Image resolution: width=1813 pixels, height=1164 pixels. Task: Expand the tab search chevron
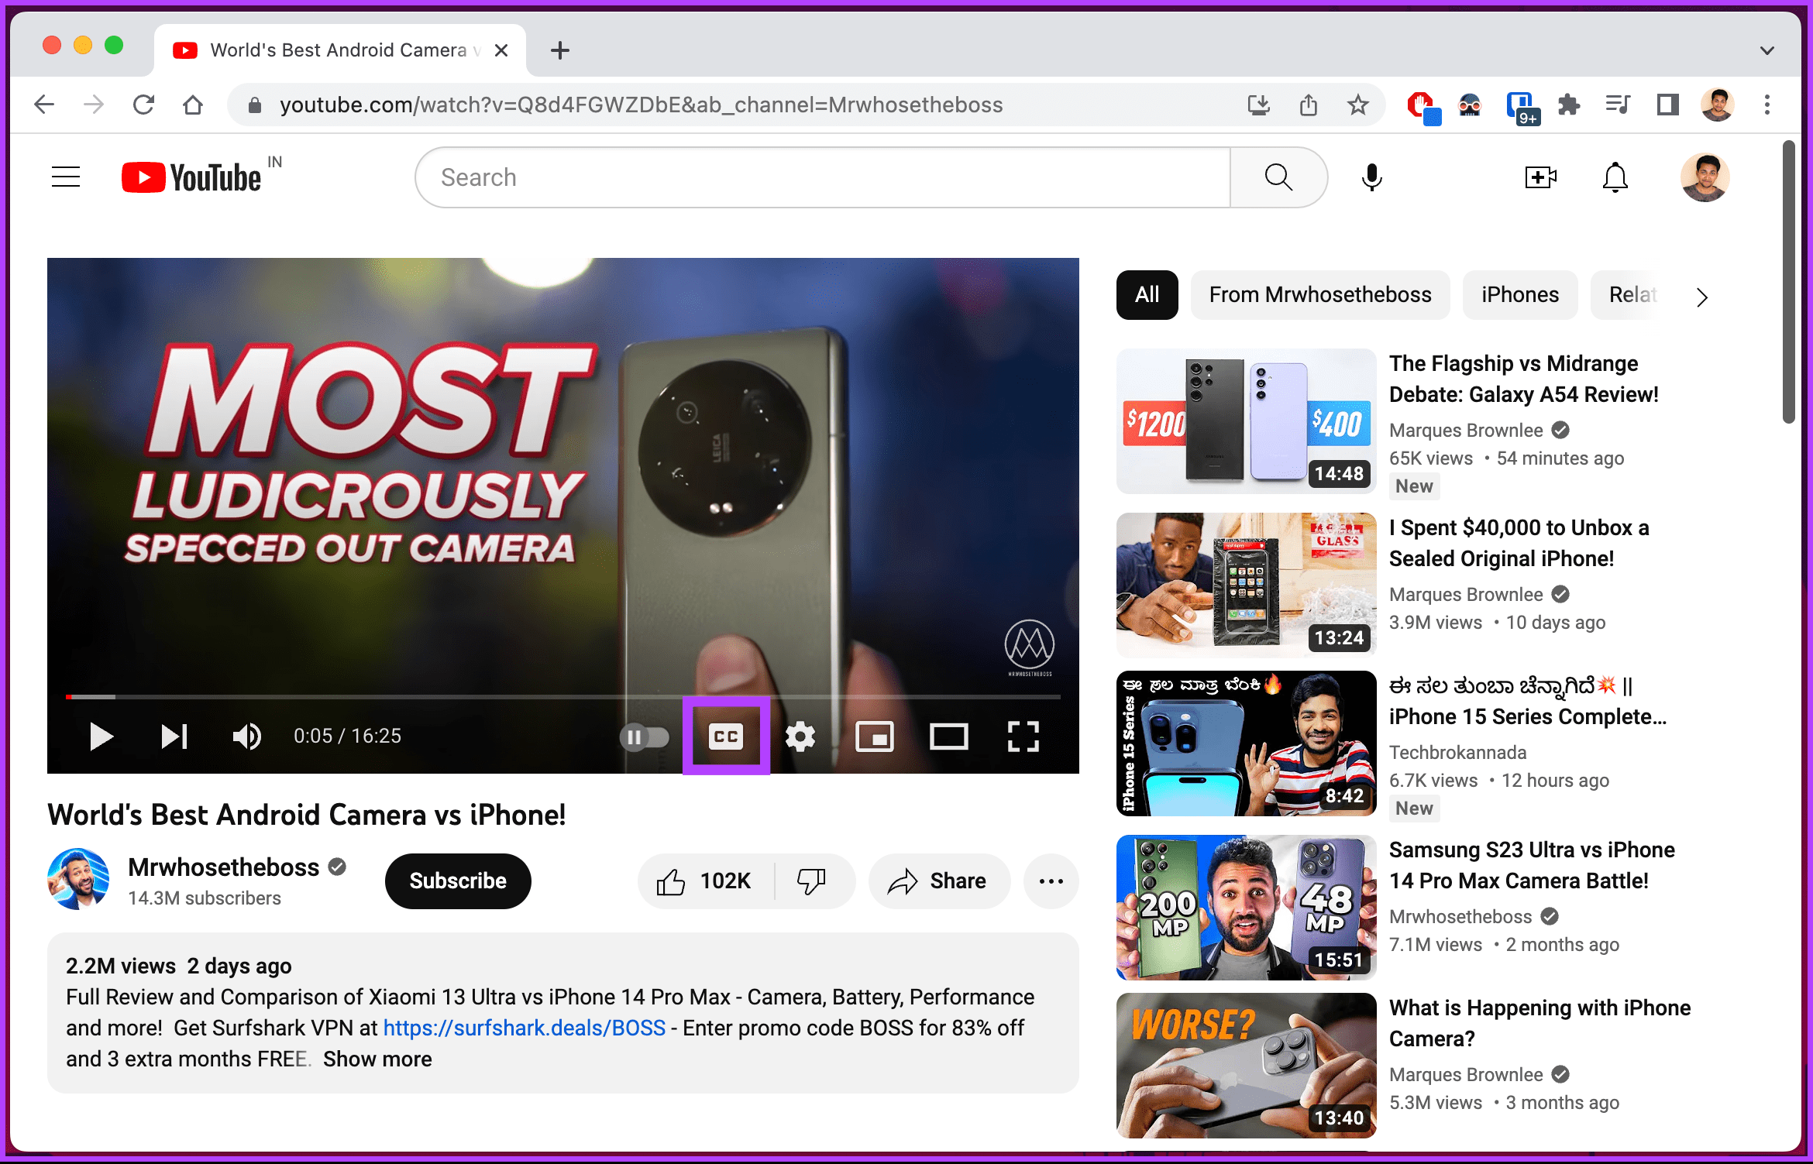1767,50
